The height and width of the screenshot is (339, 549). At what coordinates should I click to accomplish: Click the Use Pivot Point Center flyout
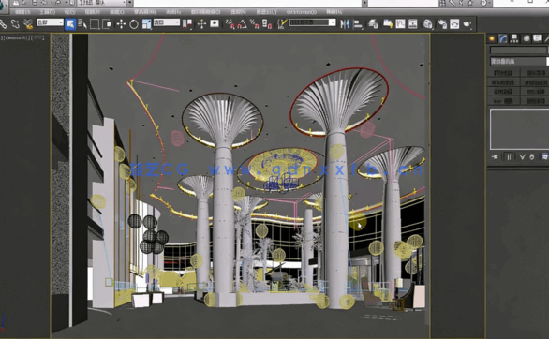[x=187, y=23]
